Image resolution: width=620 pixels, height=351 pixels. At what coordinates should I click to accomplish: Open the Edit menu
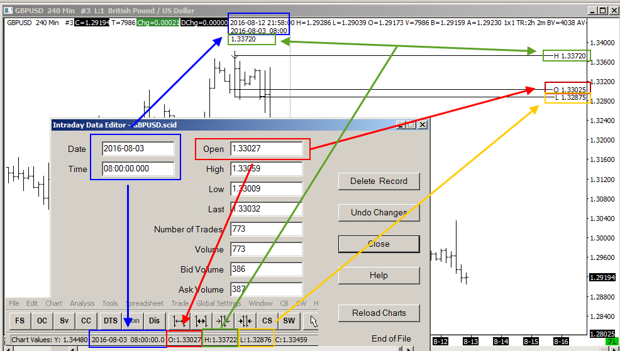click(x=33, y=303)
